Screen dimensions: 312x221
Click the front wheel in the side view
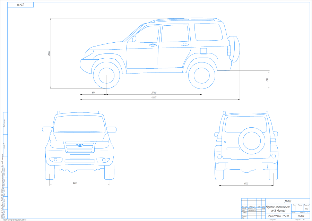106,76
